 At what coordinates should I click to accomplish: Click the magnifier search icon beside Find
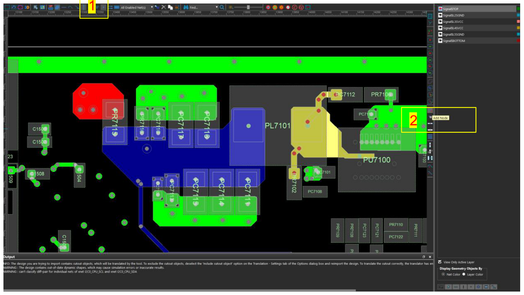[222, 7]
